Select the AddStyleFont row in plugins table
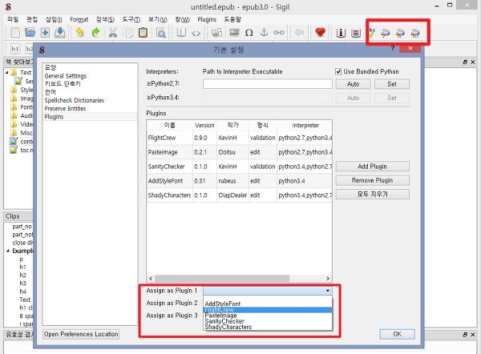 tap(239, 181)
